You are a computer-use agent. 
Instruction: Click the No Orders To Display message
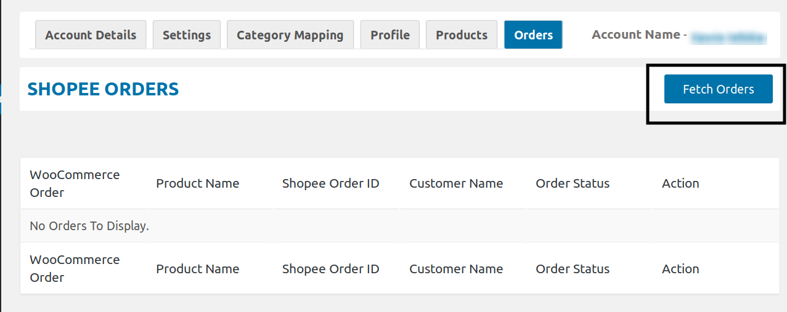pos(89,226)
